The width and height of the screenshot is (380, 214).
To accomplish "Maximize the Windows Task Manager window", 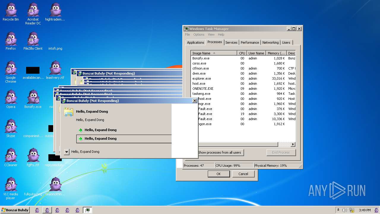I will click(x=294, y=29).
